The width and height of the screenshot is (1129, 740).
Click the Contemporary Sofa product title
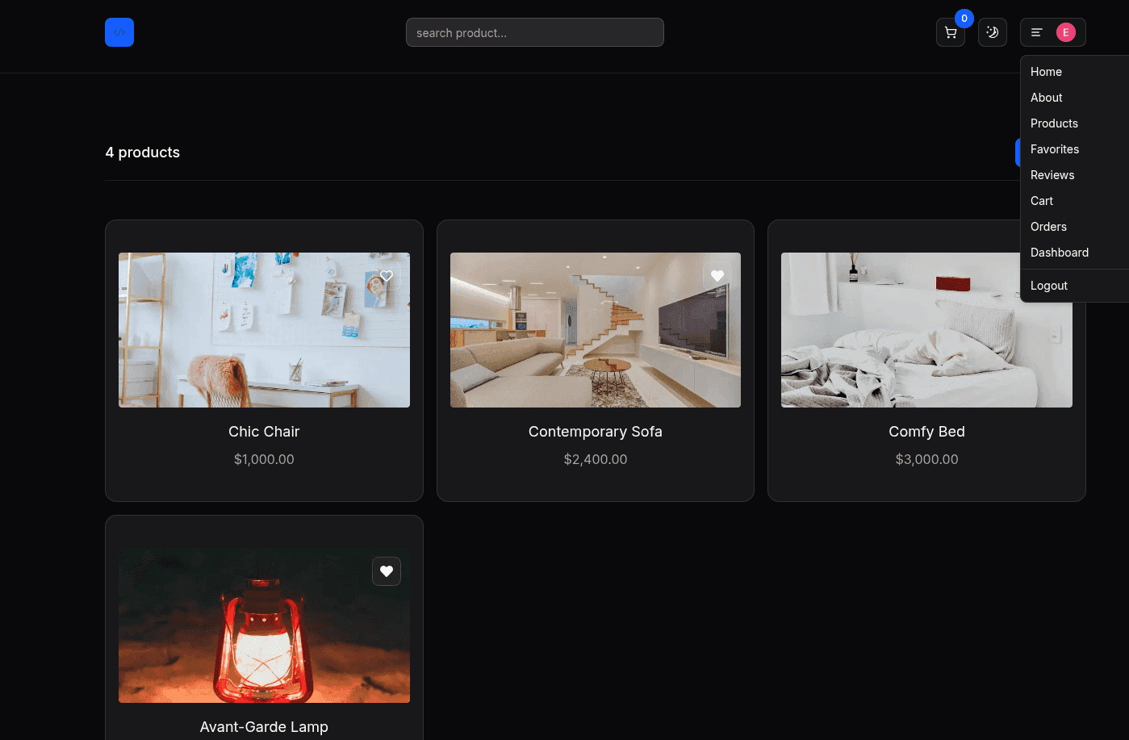pos(595,432)
